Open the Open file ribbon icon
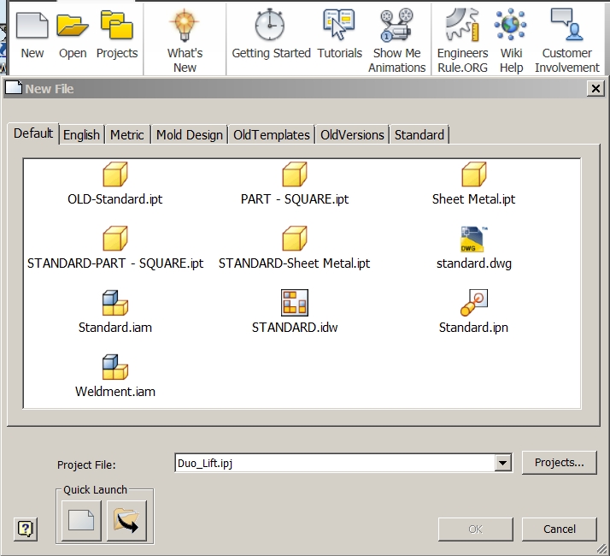This screenshot has width=610, height=556. [73, 26]
